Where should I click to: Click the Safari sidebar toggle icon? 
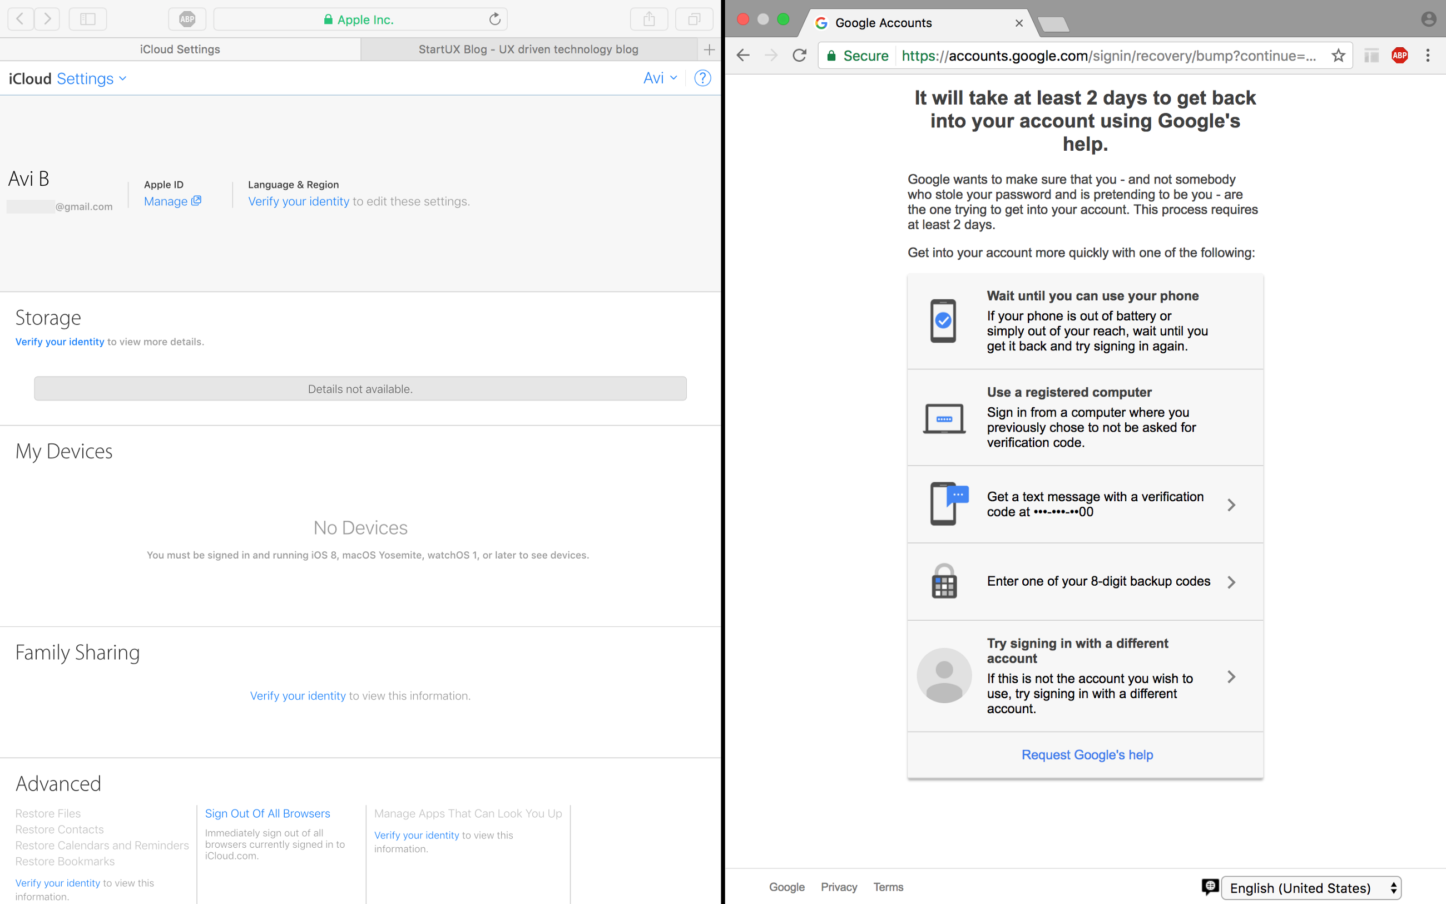tap(88, 19)
